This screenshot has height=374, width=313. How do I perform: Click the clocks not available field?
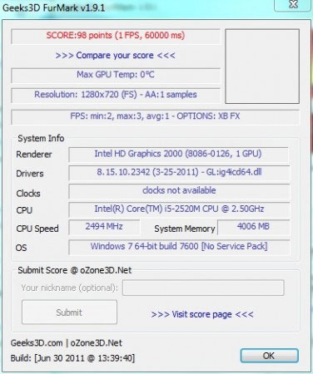click(x=179, y=191)
